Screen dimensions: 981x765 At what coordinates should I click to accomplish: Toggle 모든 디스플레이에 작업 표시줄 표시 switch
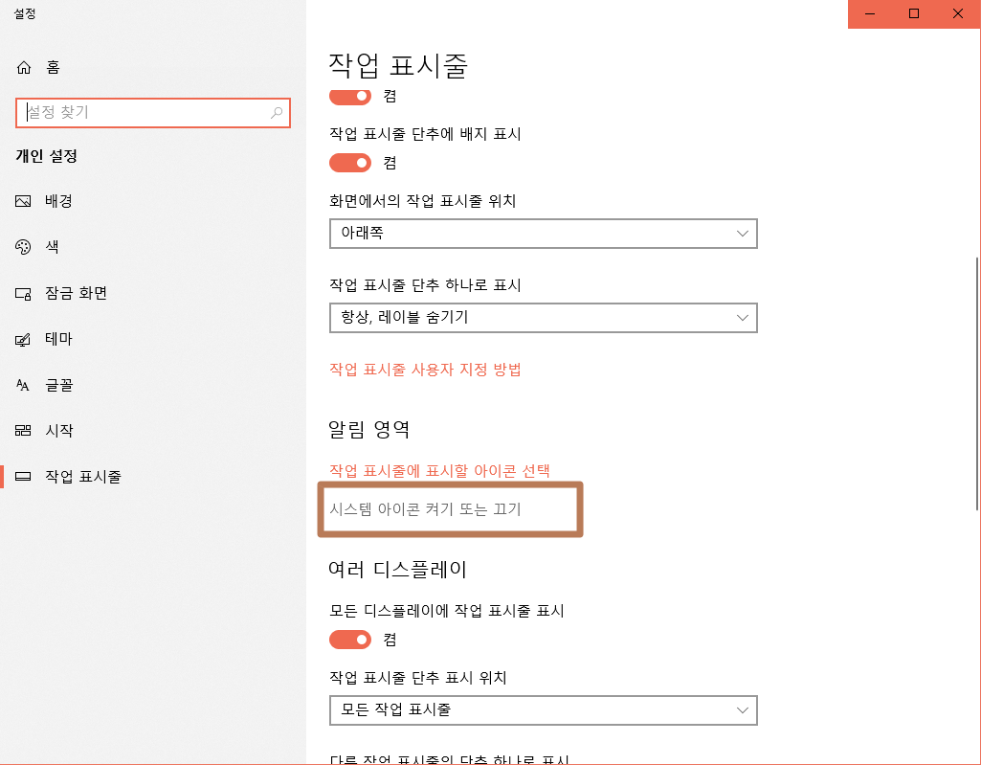click(x=350, y=640)
